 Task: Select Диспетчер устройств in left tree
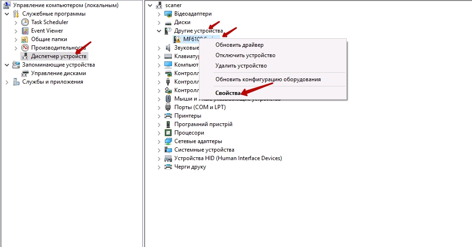59,56
